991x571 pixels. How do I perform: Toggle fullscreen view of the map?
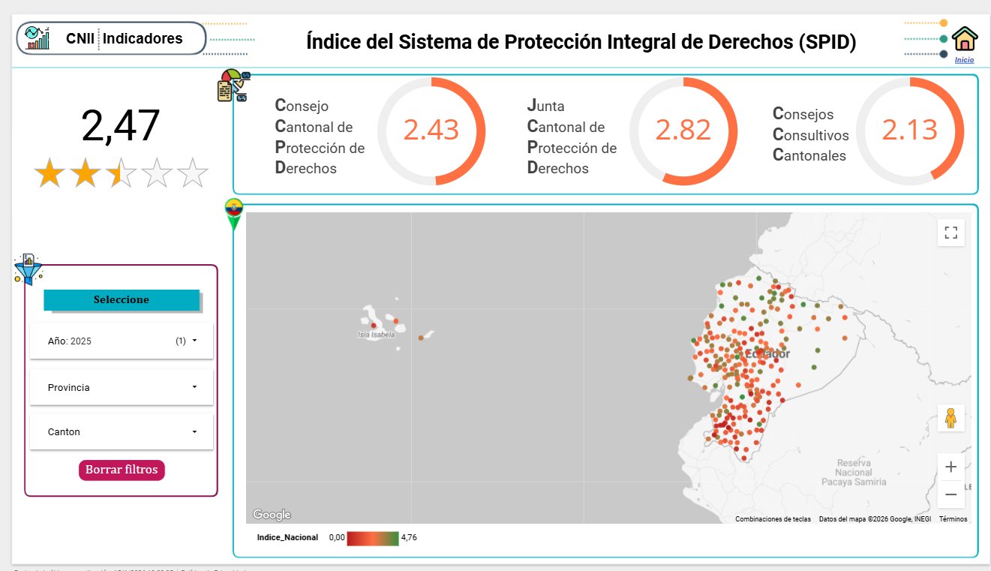point(950,233)
